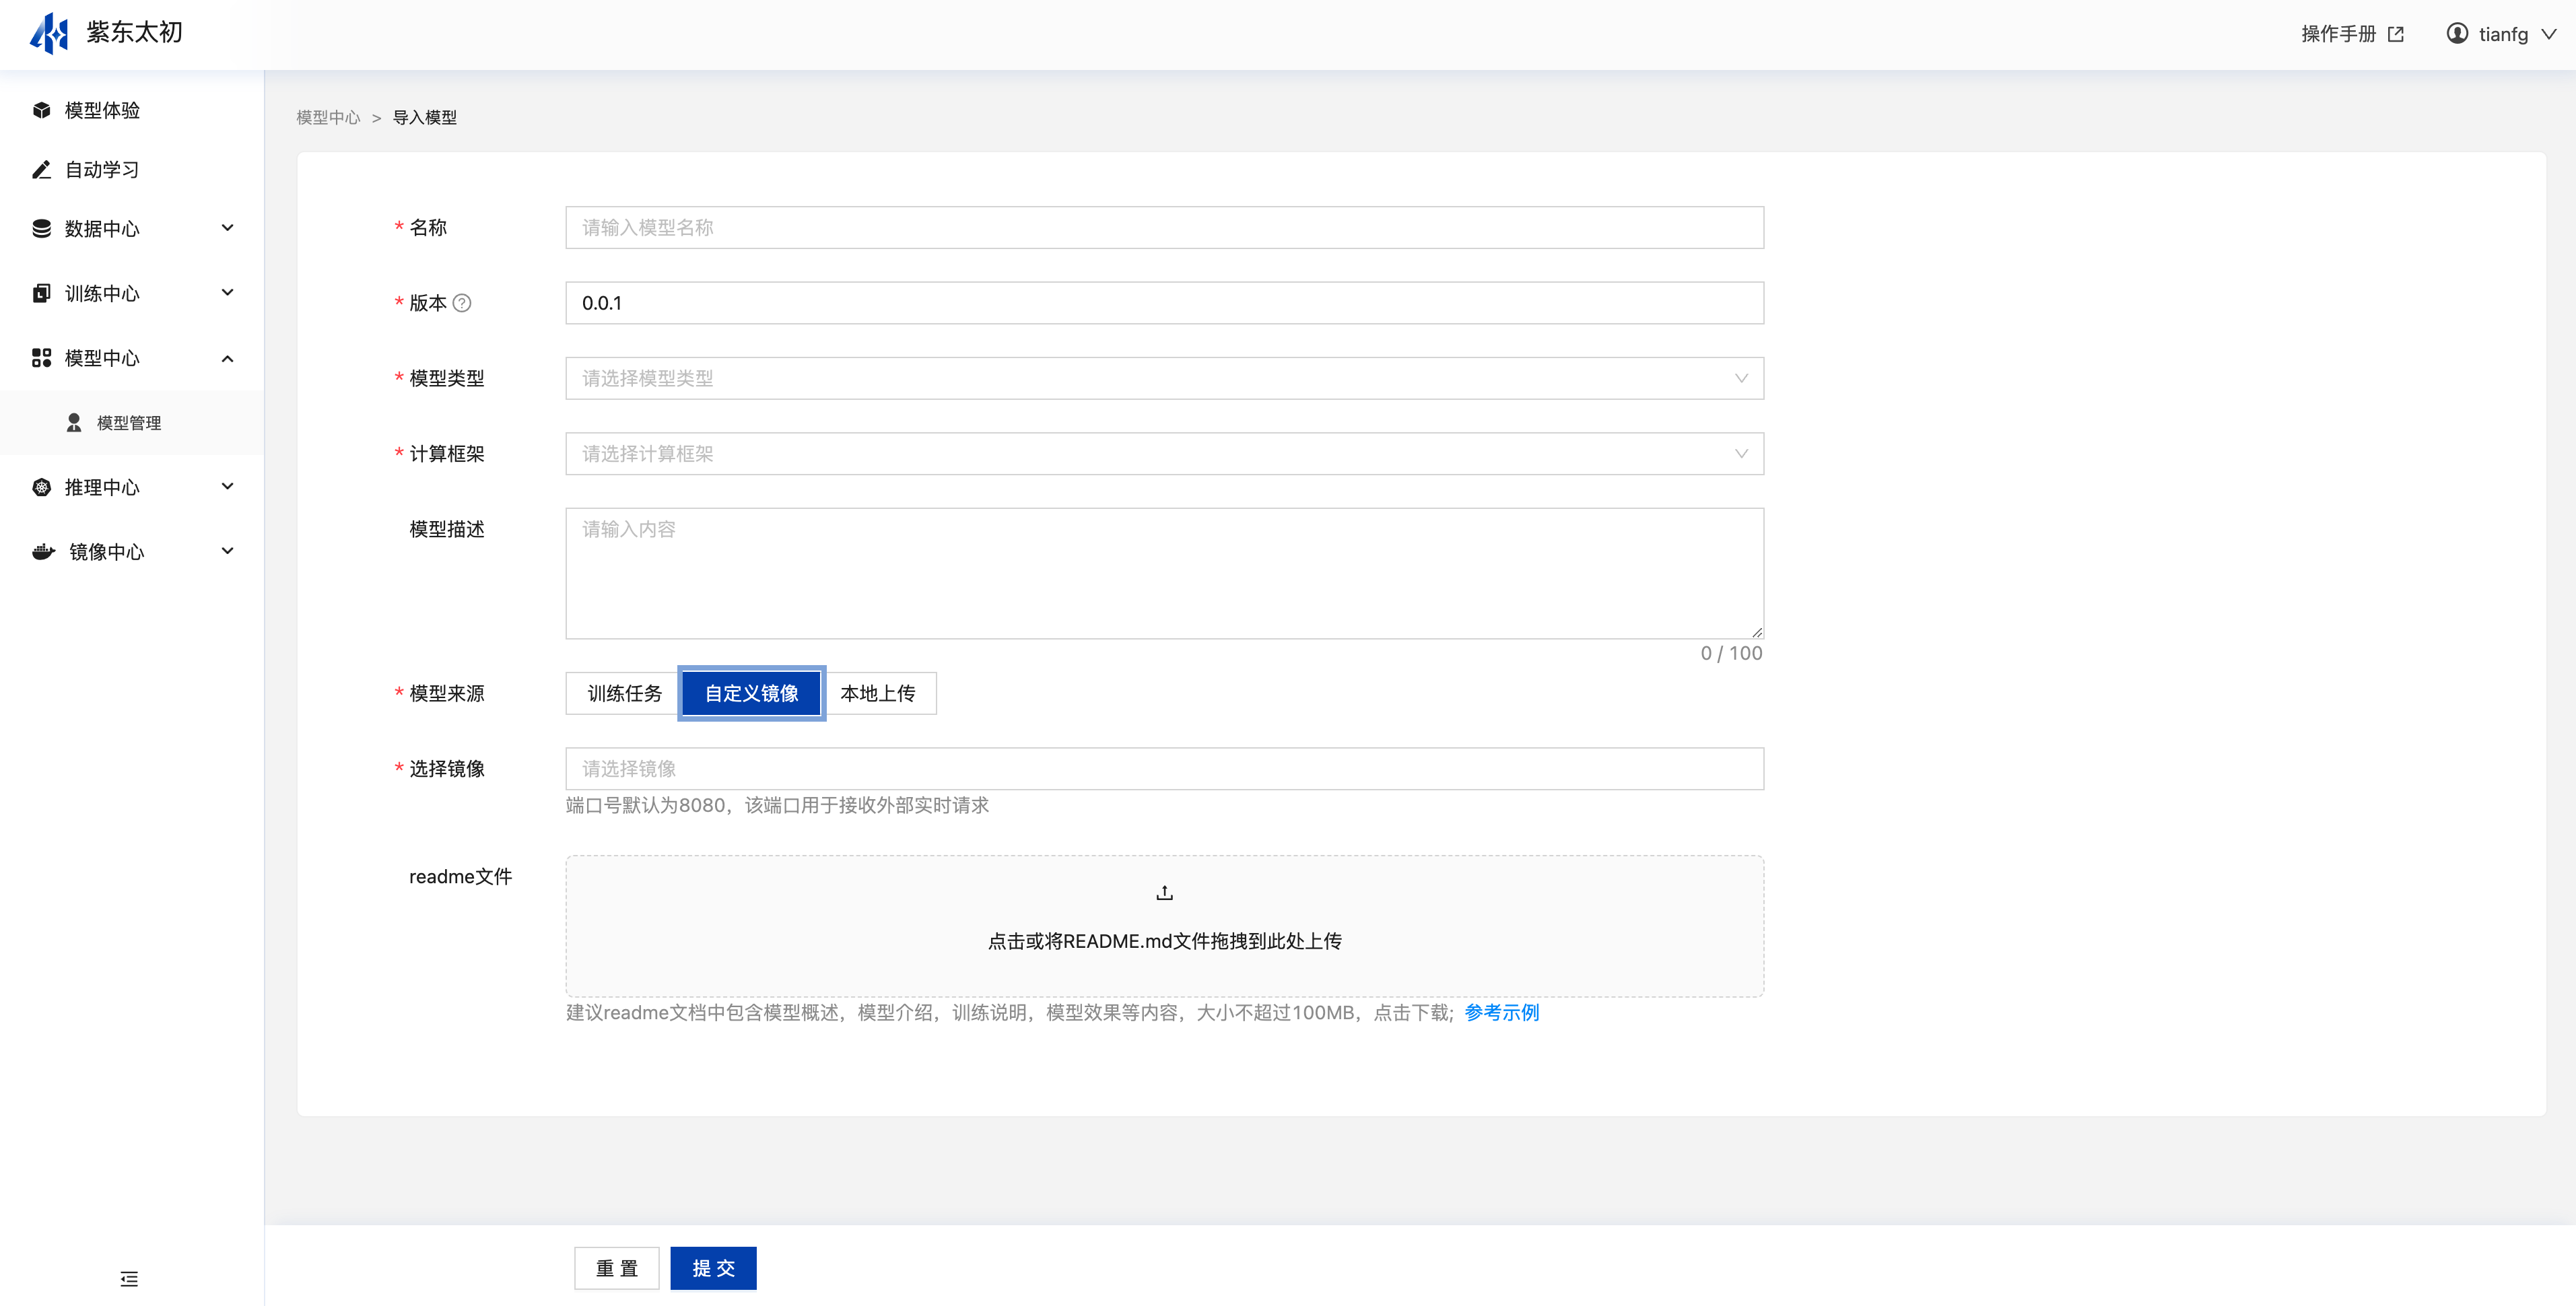This screenshot has height=1306, width=2576.
Task: Click the 模型中心 grid icon
Action: point(41,358)
